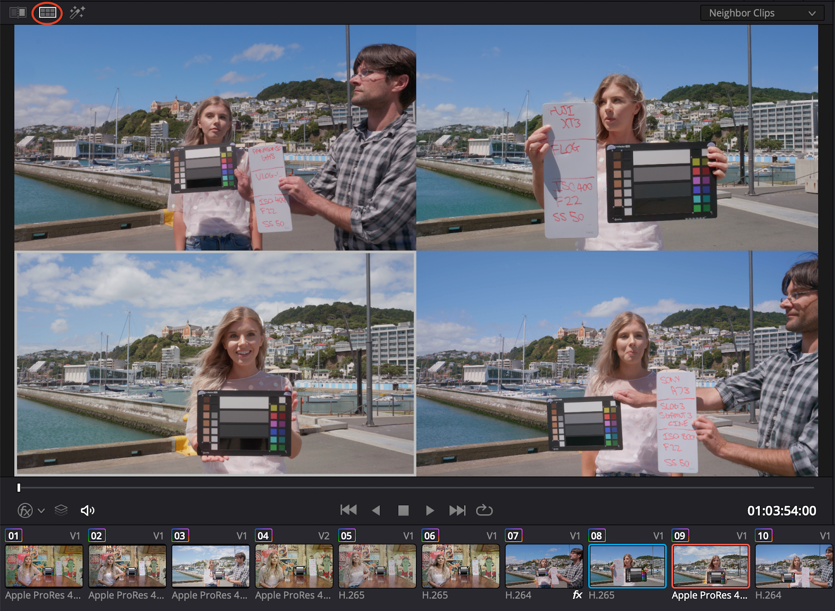Screen dimensions: 835x611
Task: Click the playhead on the scrub bar
Action: pos(19,488)
